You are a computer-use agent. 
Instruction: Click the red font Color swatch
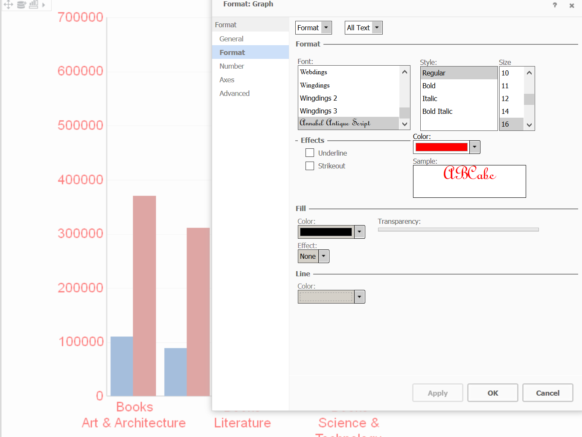tap(441, 147)
